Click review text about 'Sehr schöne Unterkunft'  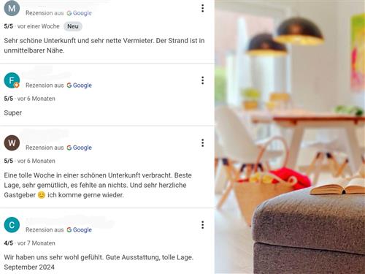[104, 45]
